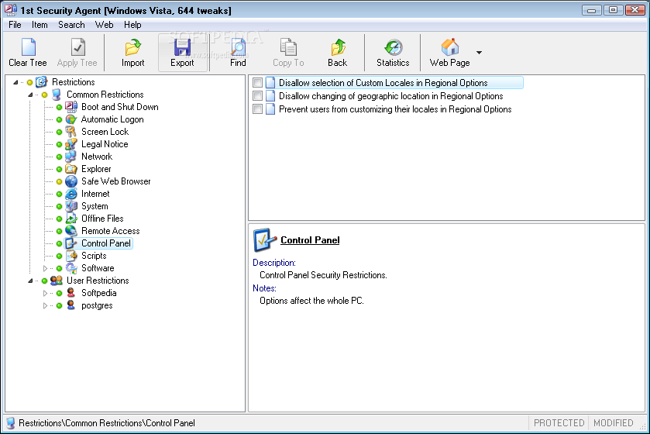Select the Scripts tree icon
This screenshot has height=434, width=650.
click(71, 256)
